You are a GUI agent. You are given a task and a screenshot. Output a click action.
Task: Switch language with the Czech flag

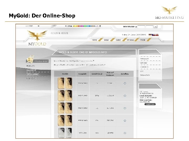(154, 35)
